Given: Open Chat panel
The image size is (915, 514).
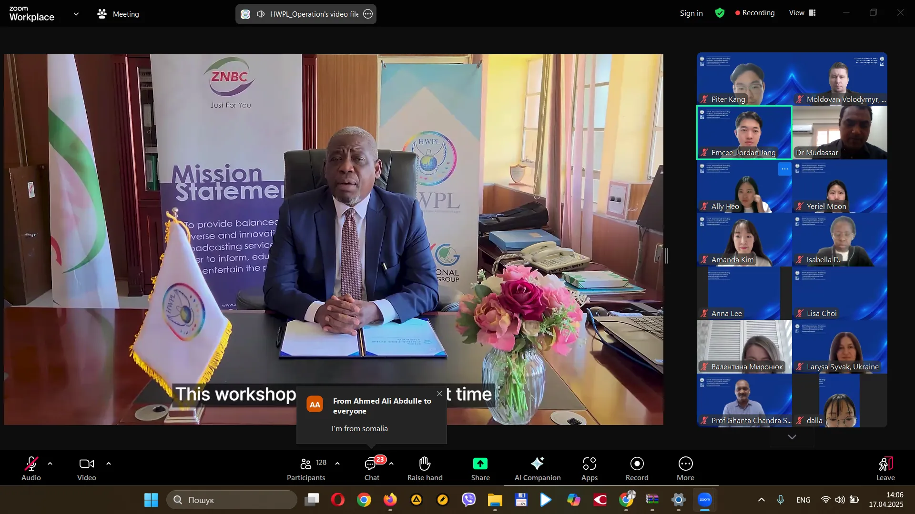Looking at the screenshot, I should (372, 469).
